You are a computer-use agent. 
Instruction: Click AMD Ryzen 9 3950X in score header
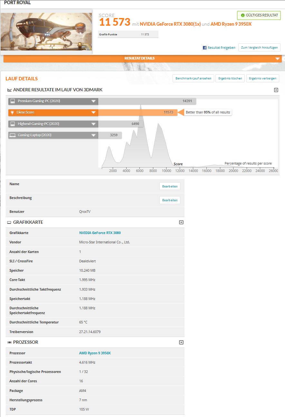tap(231, 24)
